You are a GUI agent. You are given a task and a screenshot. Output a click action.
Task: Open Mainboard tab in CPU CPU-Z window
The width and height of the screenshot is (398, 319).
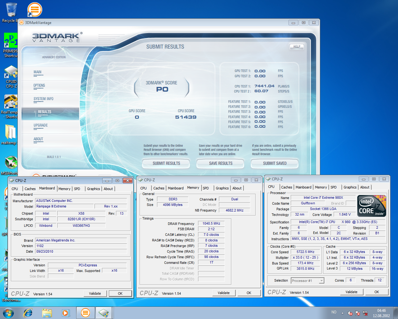click(303, 187)
